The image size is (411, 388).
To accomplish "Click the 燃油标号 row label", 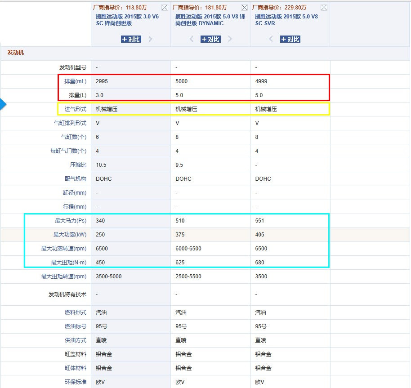I will coord(76,326).
